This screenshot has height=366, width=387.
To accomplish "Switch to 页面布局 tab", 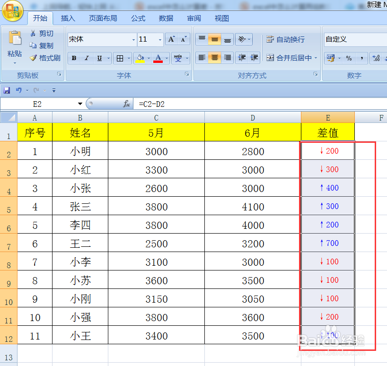I will [103, 18].
